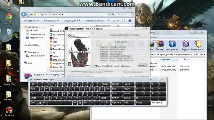Viewport: 214px width, 120px height.
Task: Select the Bandicam desktop shortcut
Action: 9,111
